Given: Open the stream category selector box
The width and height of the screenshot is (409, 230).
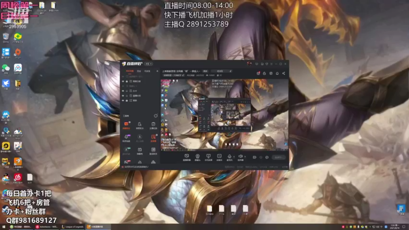Looking at the screenshot, I should click(x=221, y=71).
